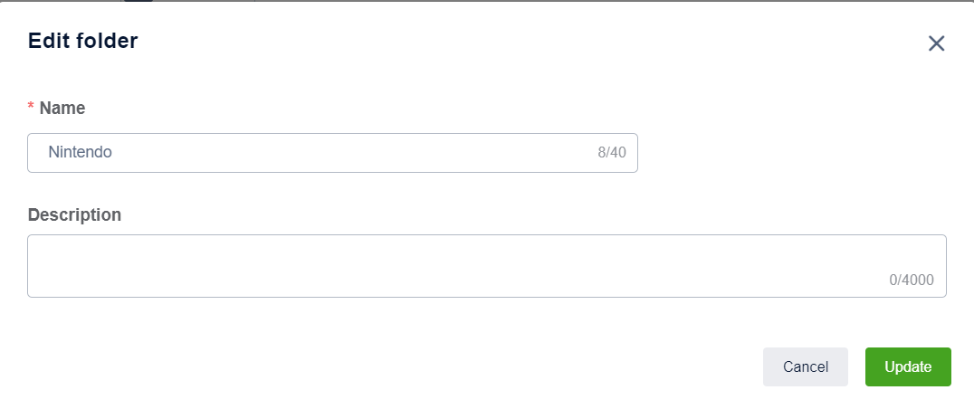Click the 0/4000 character counter
This screenshot has width=974, height=409.
click(912, 281)
